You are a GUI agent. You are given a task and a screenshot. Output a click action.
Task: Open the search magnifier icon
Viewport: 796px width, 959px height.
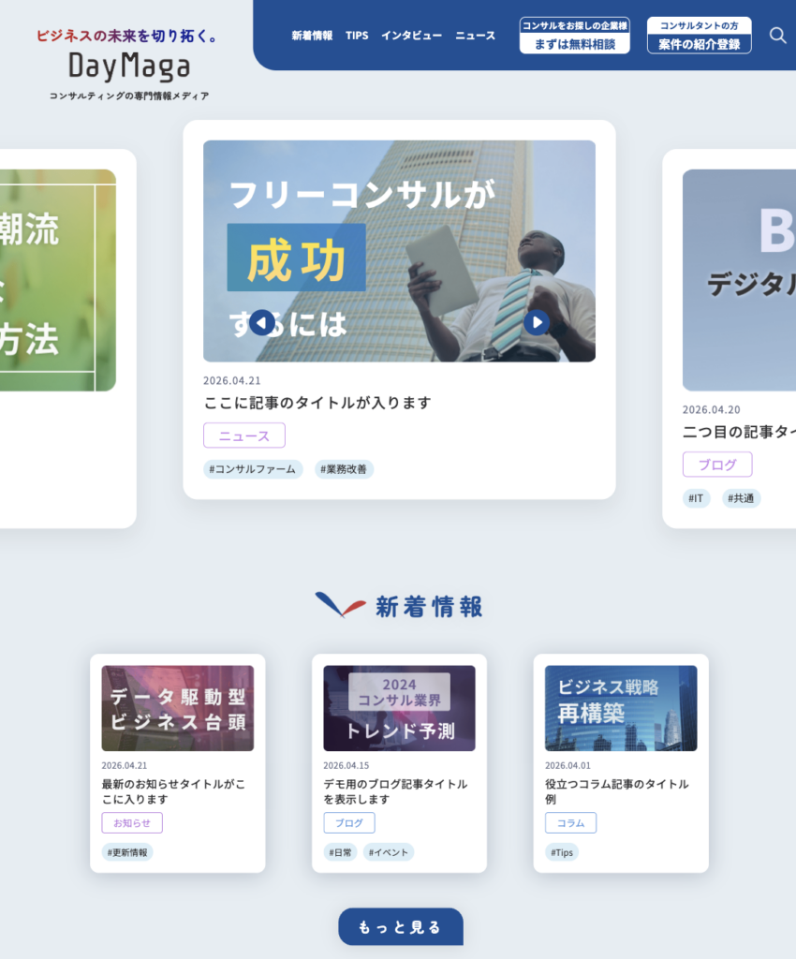tap(777, 36)
